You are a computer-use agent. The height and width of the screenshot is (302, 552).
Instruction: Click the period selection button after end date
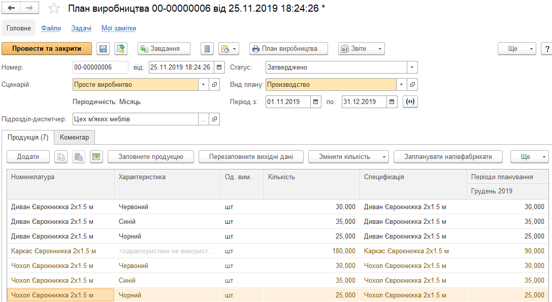410,102
